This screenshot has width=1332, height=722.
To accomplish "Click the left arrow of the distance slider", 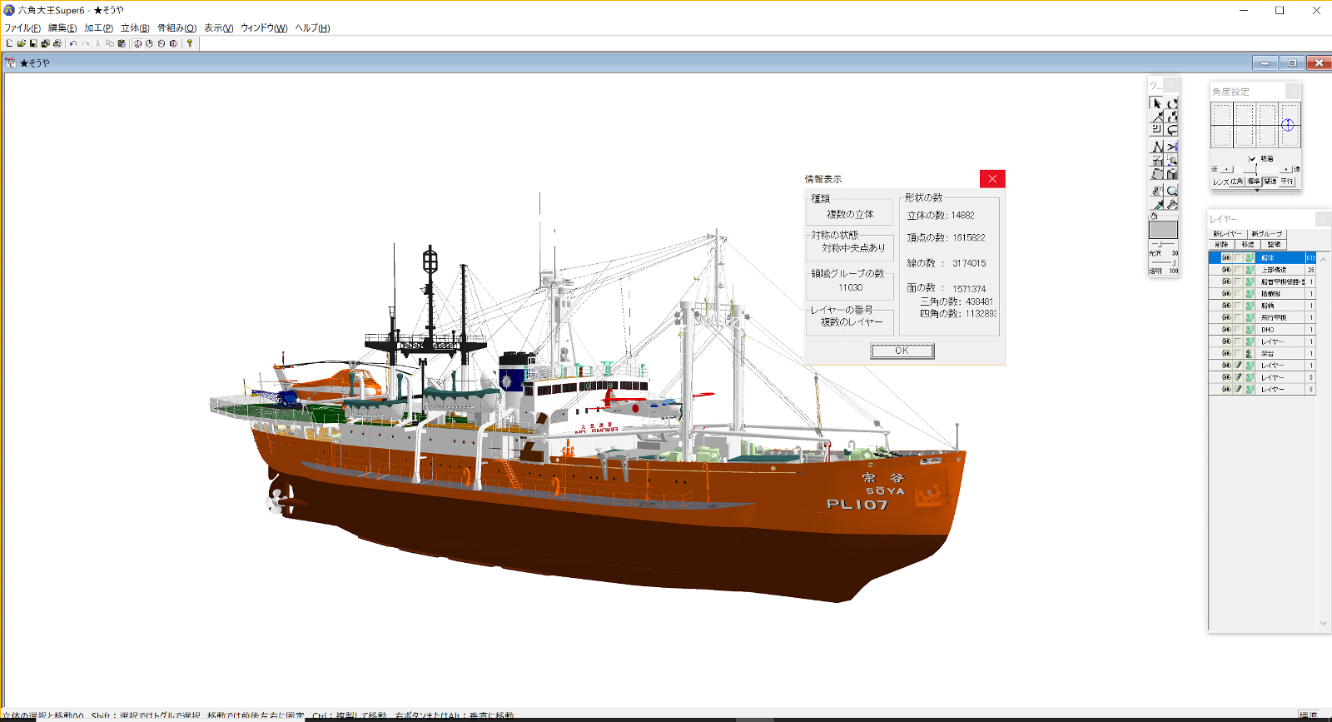I will 1226,169.
